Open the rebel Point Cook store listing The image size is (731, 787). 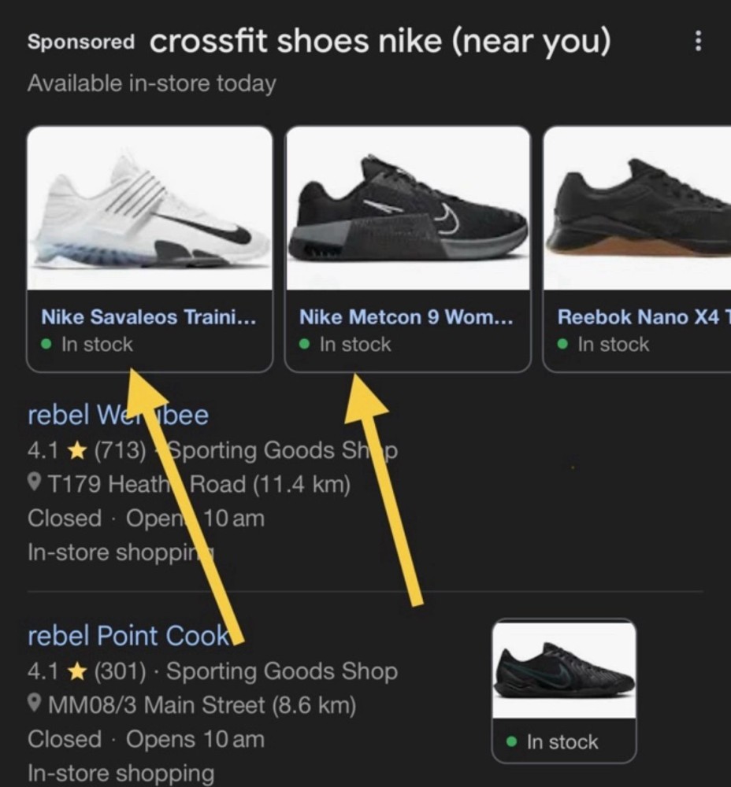click(x=128, y=635)
